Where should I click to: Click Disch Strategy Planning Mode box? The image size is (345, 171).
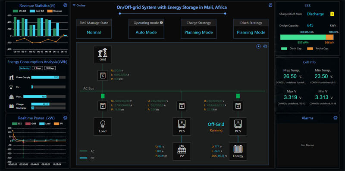click(x=251, y=29)
